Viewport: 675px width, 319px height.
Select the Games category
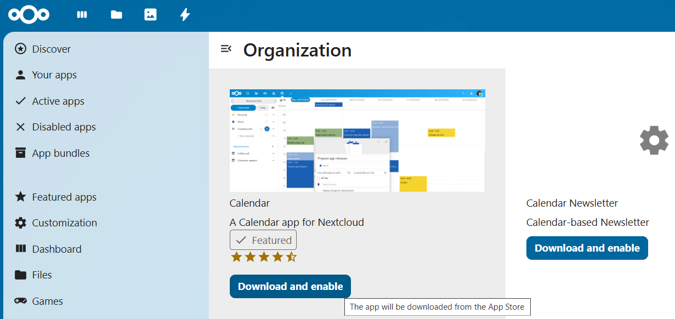(x=47, y=301)
